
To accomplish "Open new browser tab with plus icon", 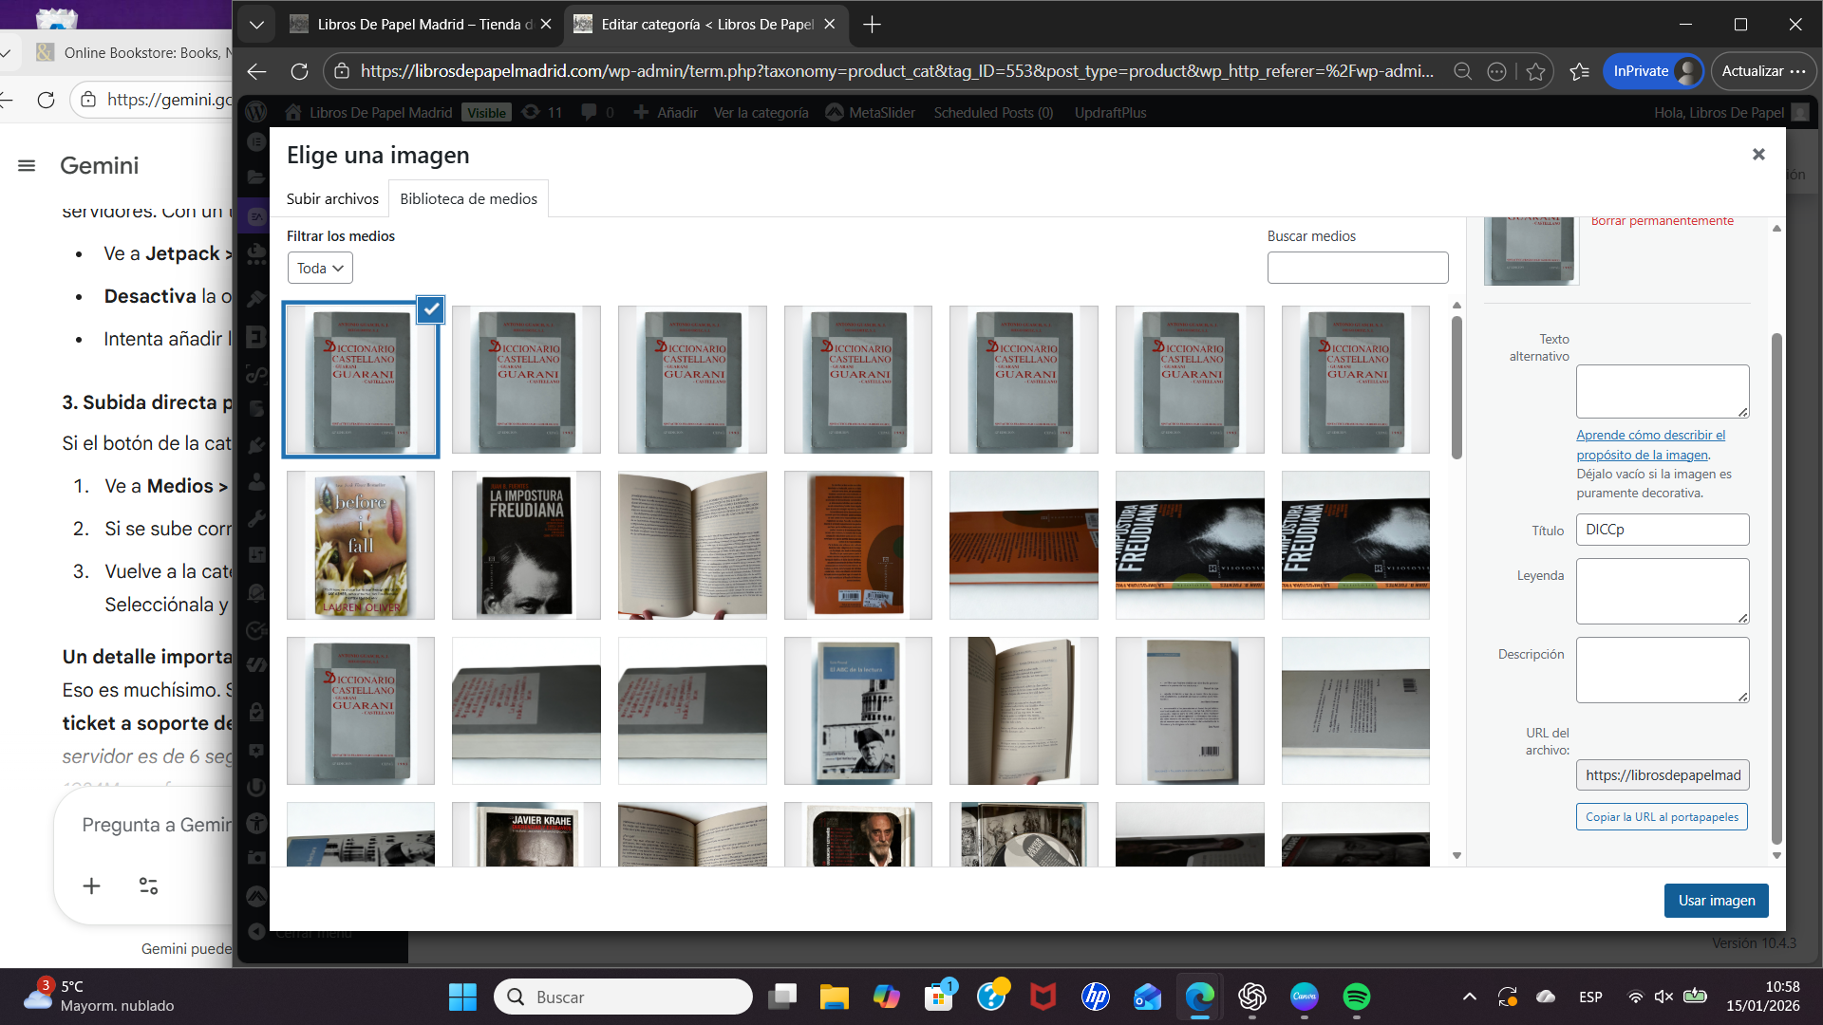I will point(872,25).
